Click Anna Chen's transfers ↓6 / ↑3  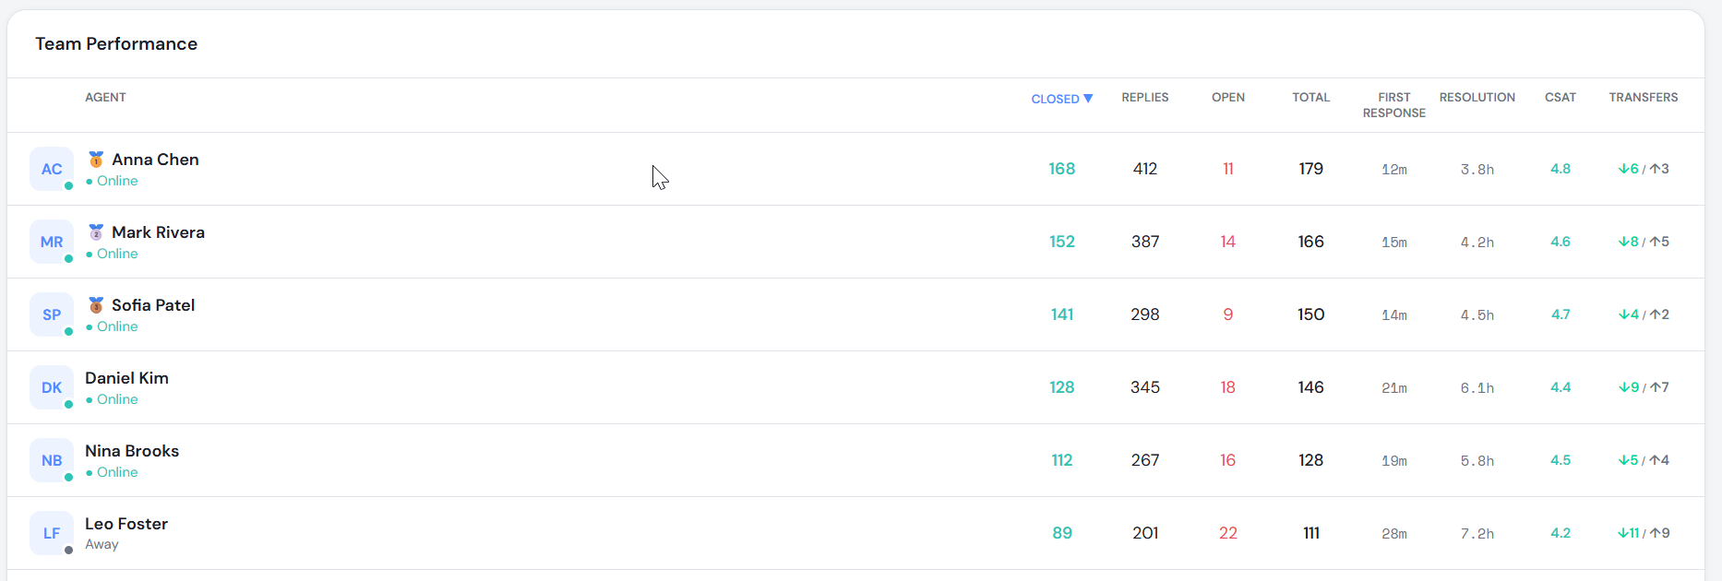[1644, 169]
